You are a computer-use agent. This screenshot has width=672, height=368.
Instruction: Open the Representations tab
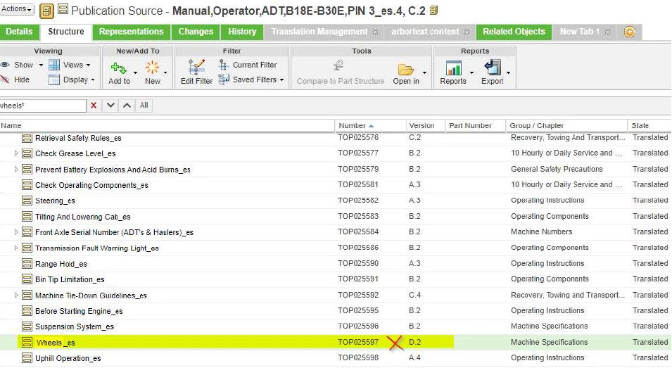click(x=131, y=32)
